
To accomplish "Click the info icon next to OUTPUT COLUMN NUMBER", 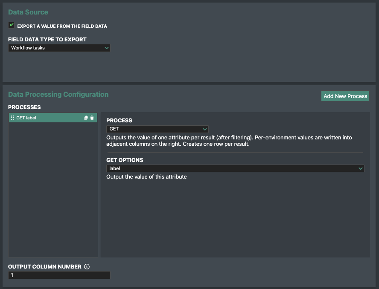I will coord(87,266).
